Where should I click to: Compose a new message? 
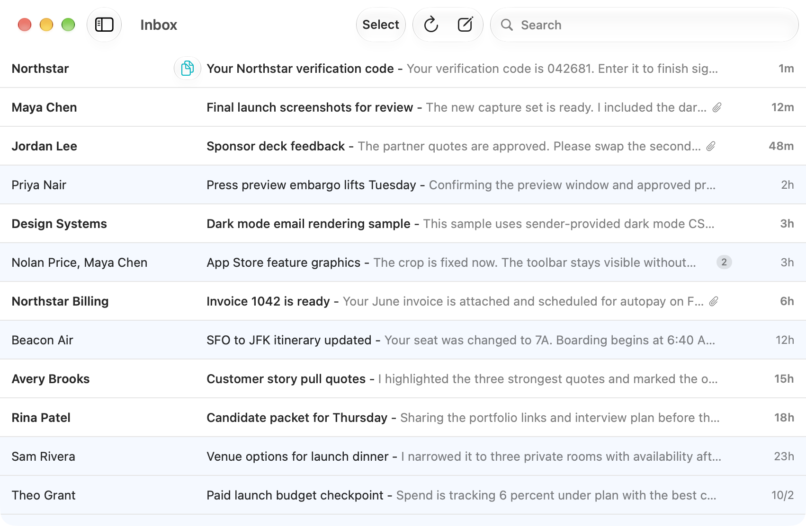click(x=465, y=25)
